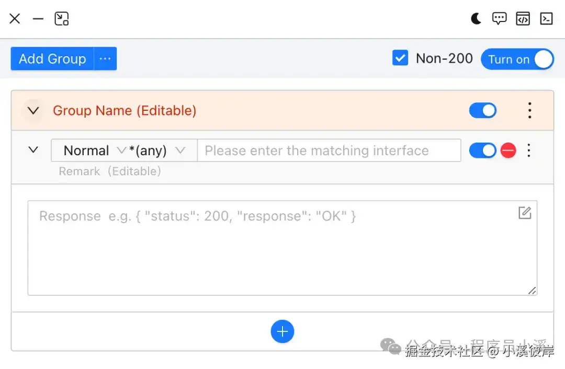Open group options three-dot menu
Viewport: 565px width, 369px height.
coord(529,110)
